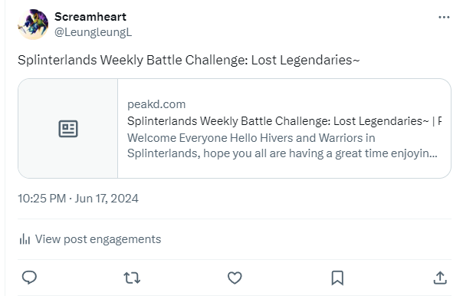463x296 pixels.
Task: Click the card description starting Welcome Everyone
Action: [282, 146]
